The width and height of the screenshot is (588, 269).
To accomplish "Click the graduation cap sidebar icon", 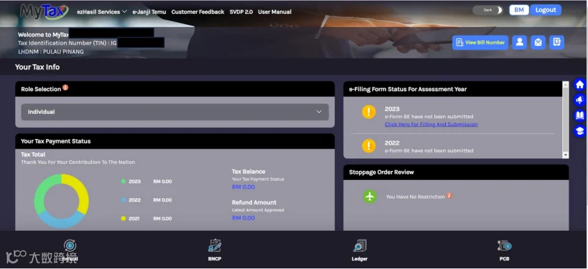I will [580, 131].
